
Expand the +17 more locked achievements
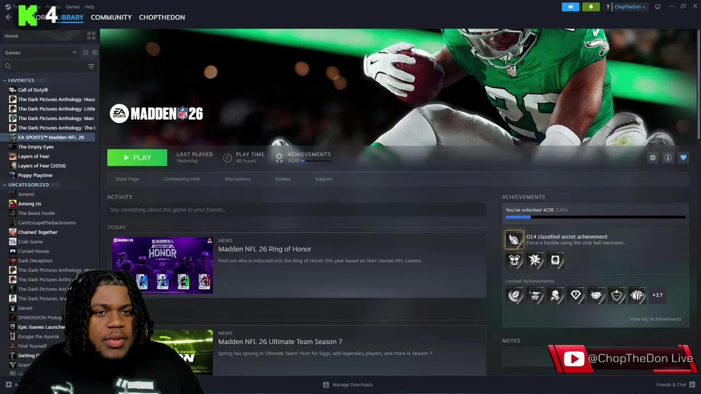(657, 295)
